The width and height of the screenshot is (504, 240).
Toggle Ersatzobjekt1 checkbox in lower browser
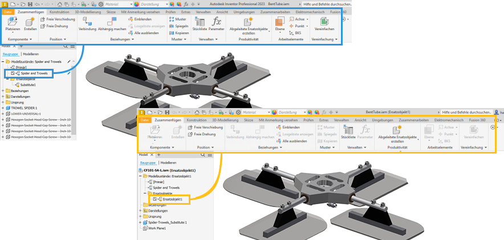coord(155,199)
